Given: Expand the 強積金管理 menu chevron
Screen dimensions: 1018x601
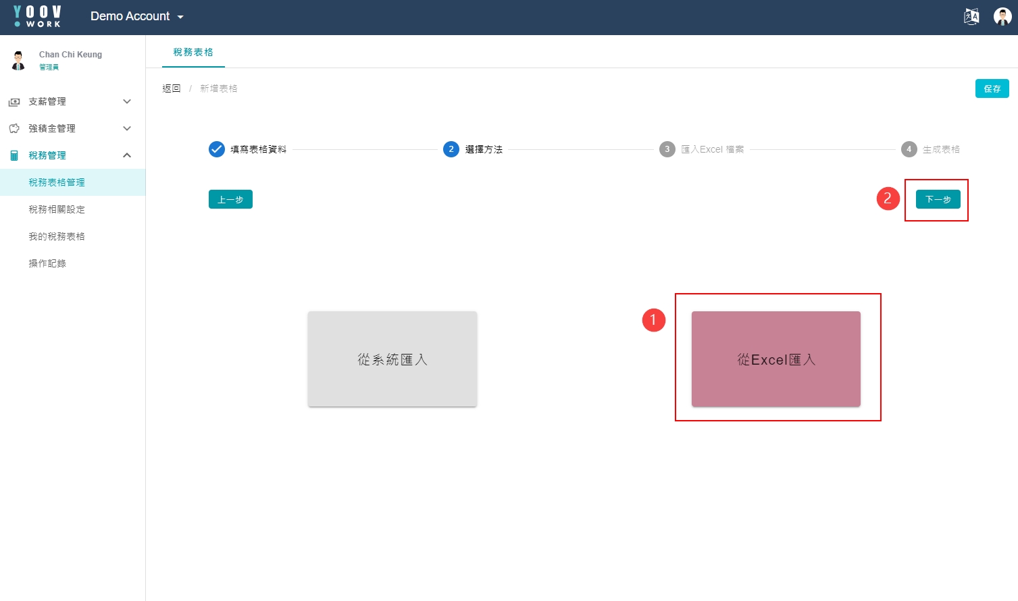Looking at the screenshot, I should click(x=127, y=128).
